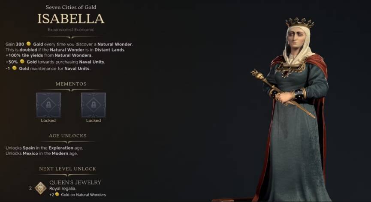Click the Spain civilization link
The height and width of the screenshot is (202, 371).
[x=29, y=148]
